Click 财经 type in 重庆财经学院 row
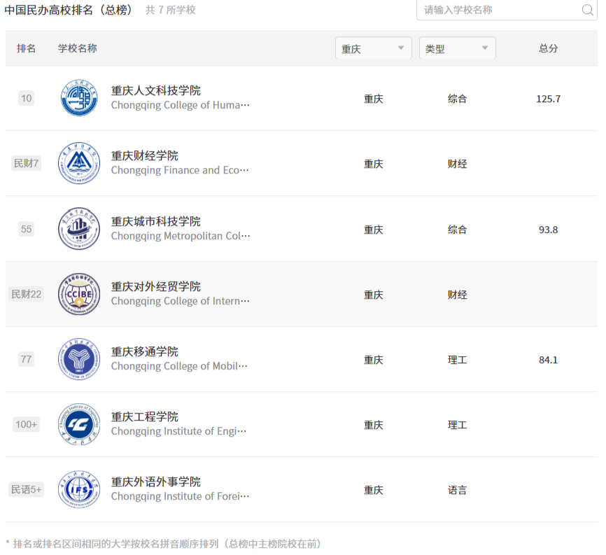Screen dimensions: 606x555 [x=457, y=164]
